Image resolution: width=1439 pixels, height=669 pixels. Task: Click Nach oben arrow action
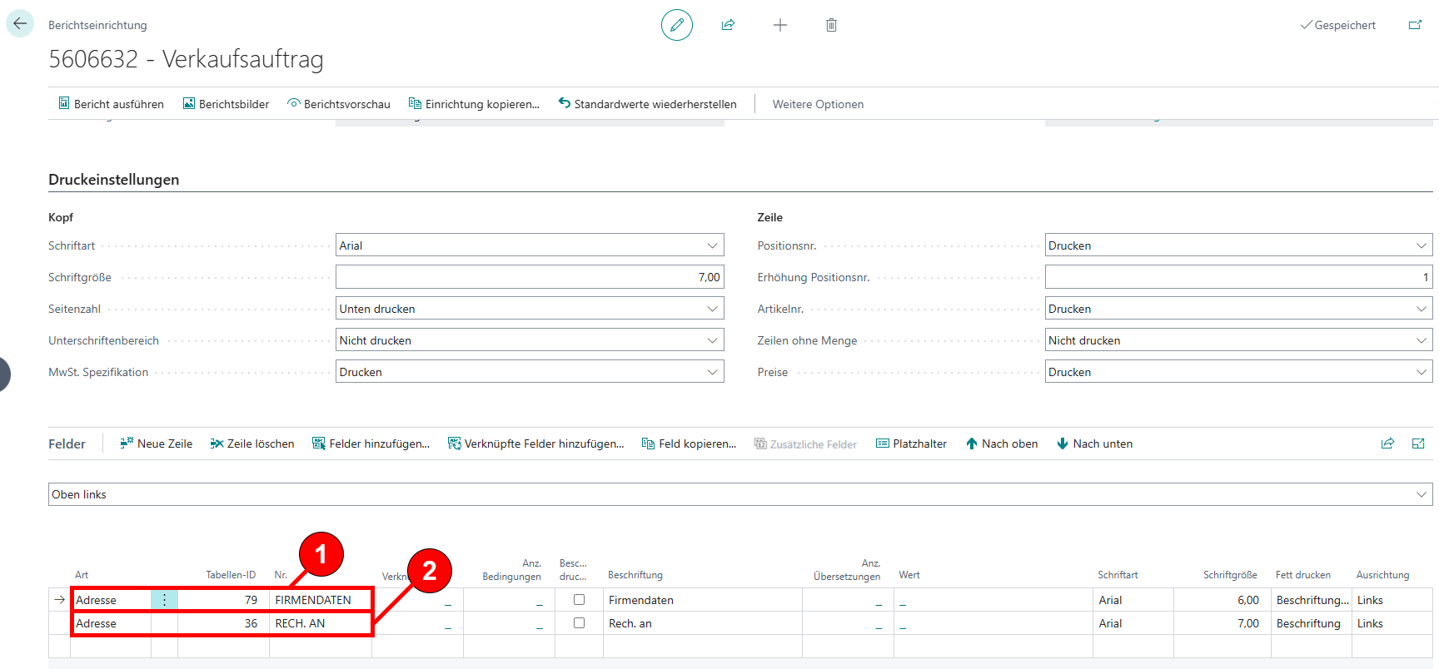tap(1002, 444)
